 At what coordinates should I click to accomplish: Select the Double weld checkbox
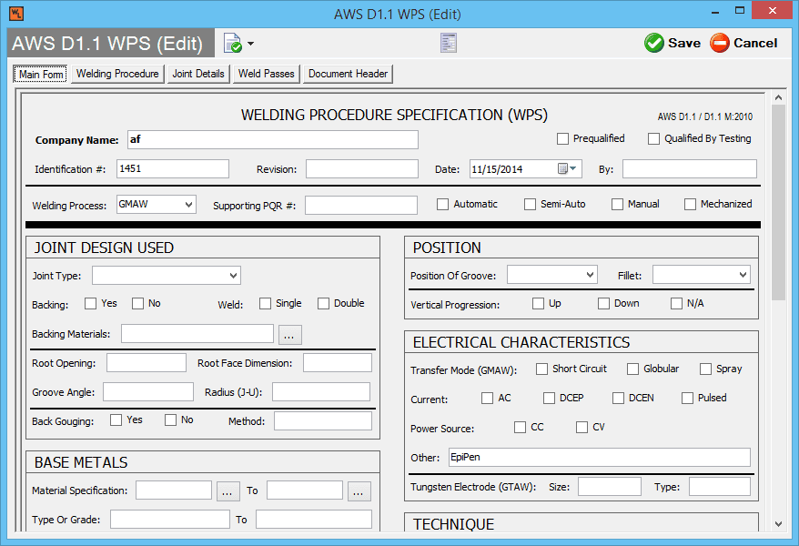323,304
